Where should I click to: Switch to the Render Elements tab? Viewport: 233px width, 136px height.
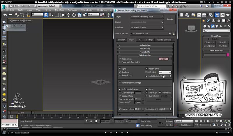coord(164,40)
